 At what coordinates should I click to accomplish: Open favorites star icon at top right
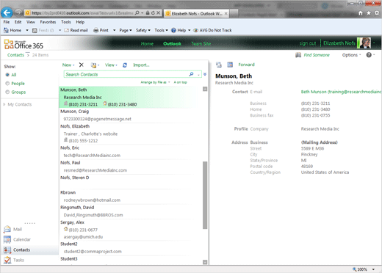pyautogui.click(x=369, y=13)
